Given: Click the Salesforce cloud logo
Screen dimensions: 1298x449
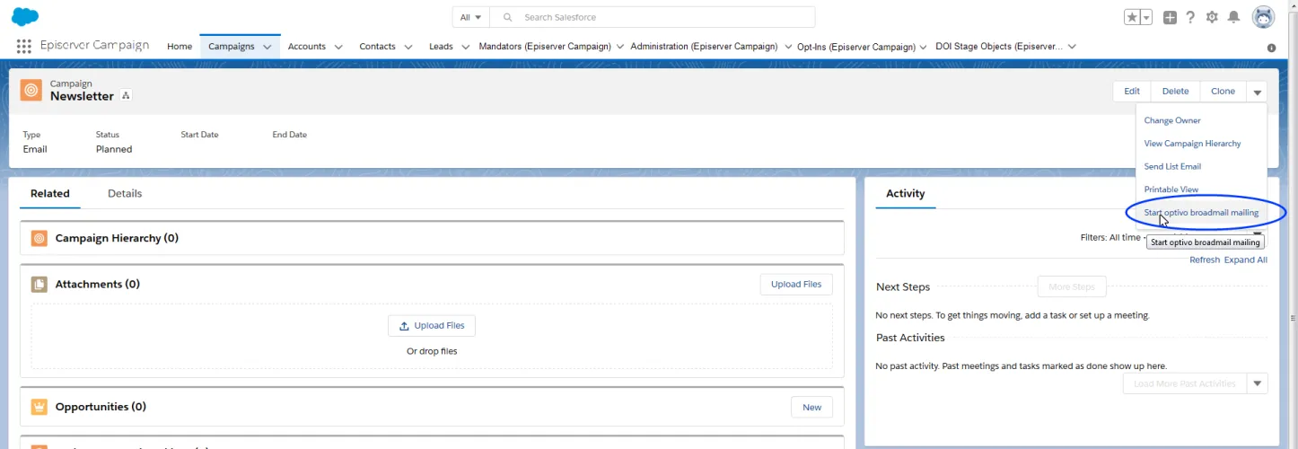Looking at the screenshot, I should click(x=25, y=16).
